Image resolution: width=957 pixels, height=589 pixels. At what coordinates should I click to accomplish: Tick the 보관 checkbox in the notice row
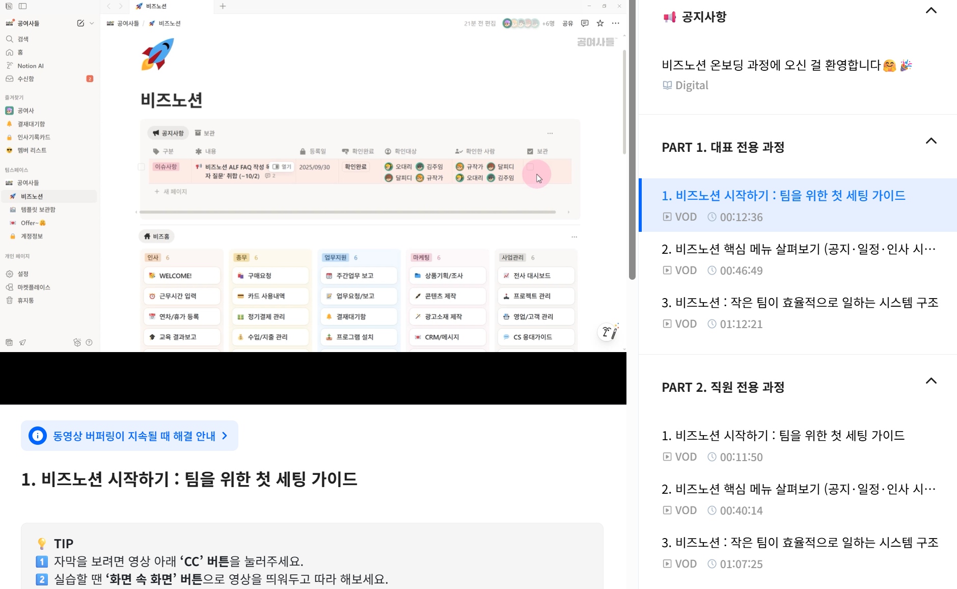click(530, 167)
